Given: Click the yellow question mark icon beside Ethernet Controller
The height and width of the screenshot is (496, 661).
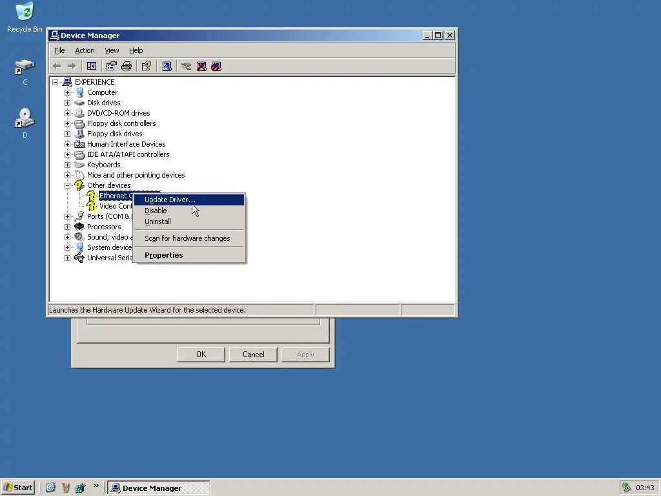Looking at the screenshot, I should click(x=92, y=196).
